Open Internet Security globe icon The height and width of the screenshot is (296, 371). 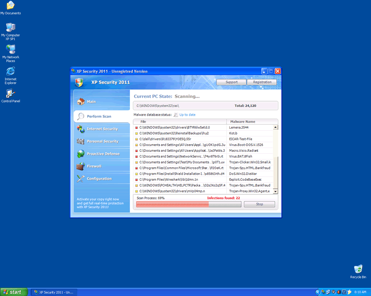(80, 129)
